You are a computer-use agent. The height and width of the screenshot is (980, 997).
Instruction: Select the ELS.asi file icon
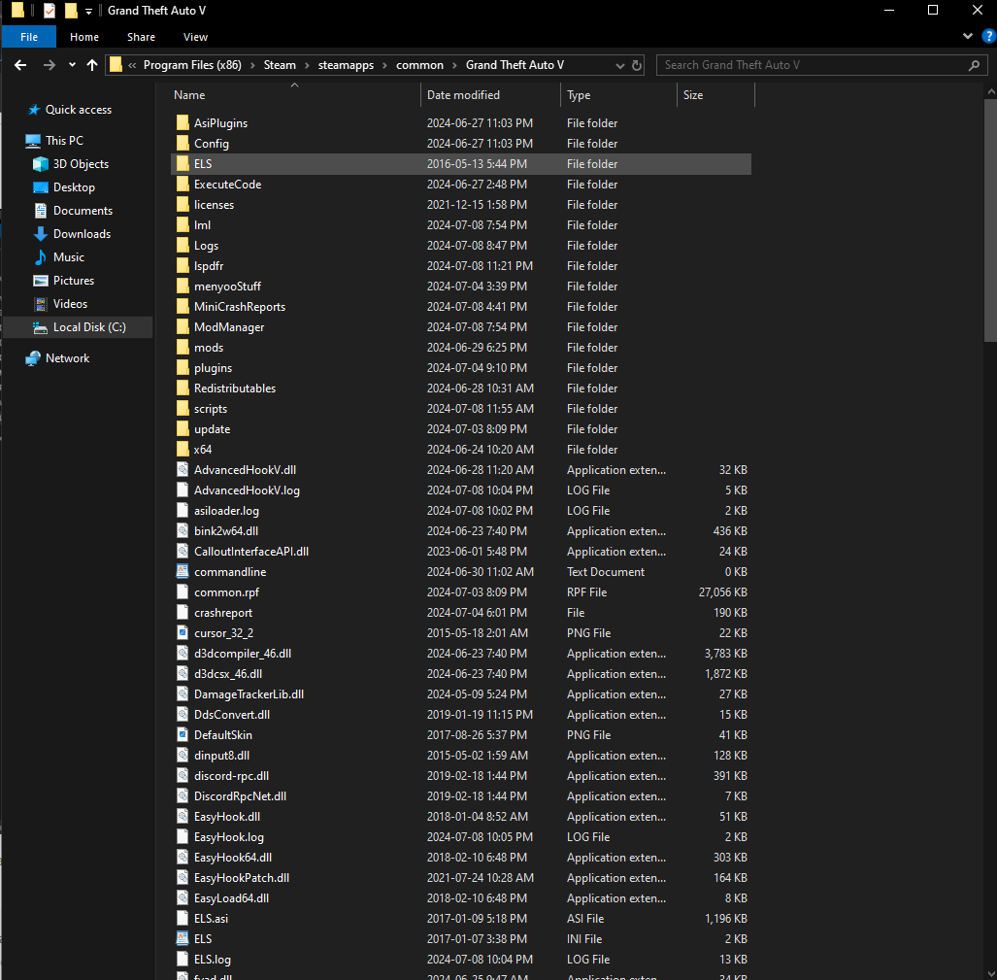coord(183,918)
